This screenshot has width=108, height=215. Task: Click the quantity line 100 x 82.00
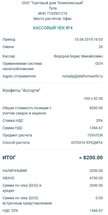(93, 99)
